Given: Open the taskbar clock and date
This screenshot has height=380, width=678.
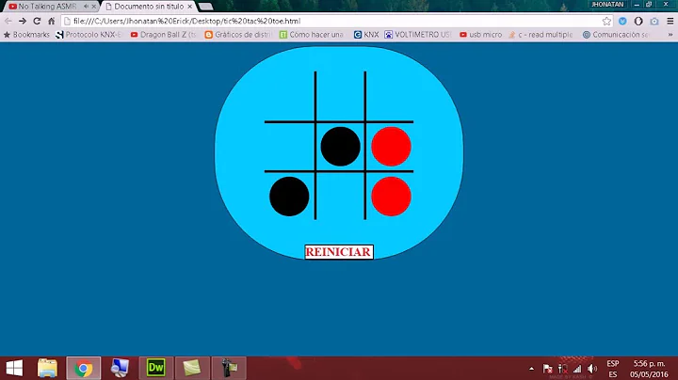Looking at the screenshot, I should coord(649,369).
